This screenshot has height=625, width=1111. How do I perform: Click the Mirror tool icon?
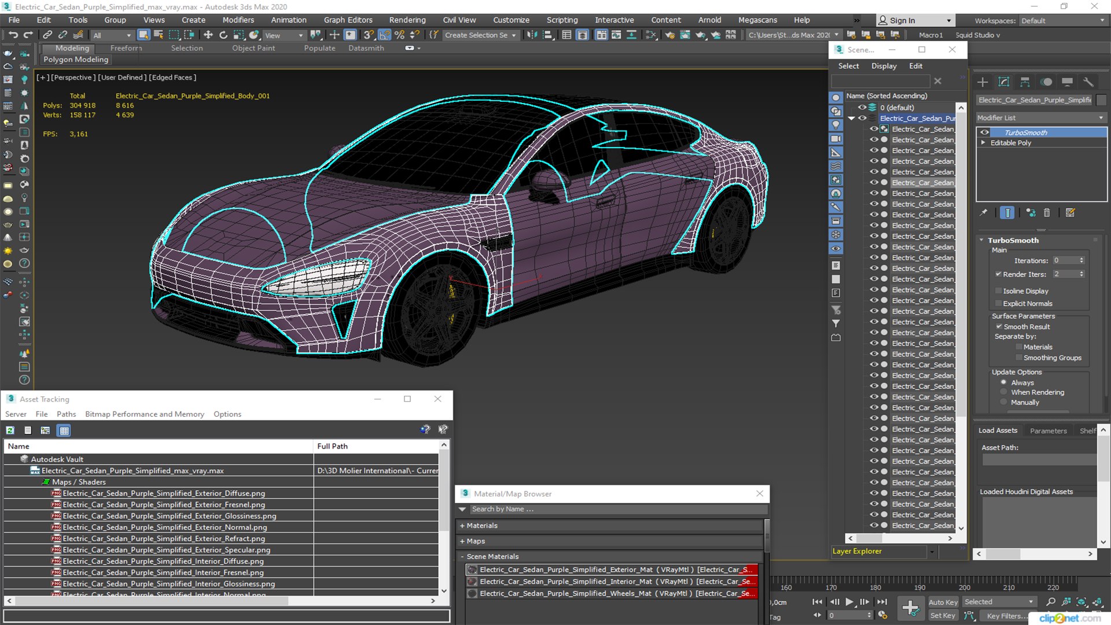(x=532, y=35)
